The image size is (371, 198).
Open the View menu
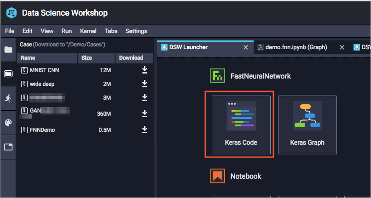(x=47, y=31)
